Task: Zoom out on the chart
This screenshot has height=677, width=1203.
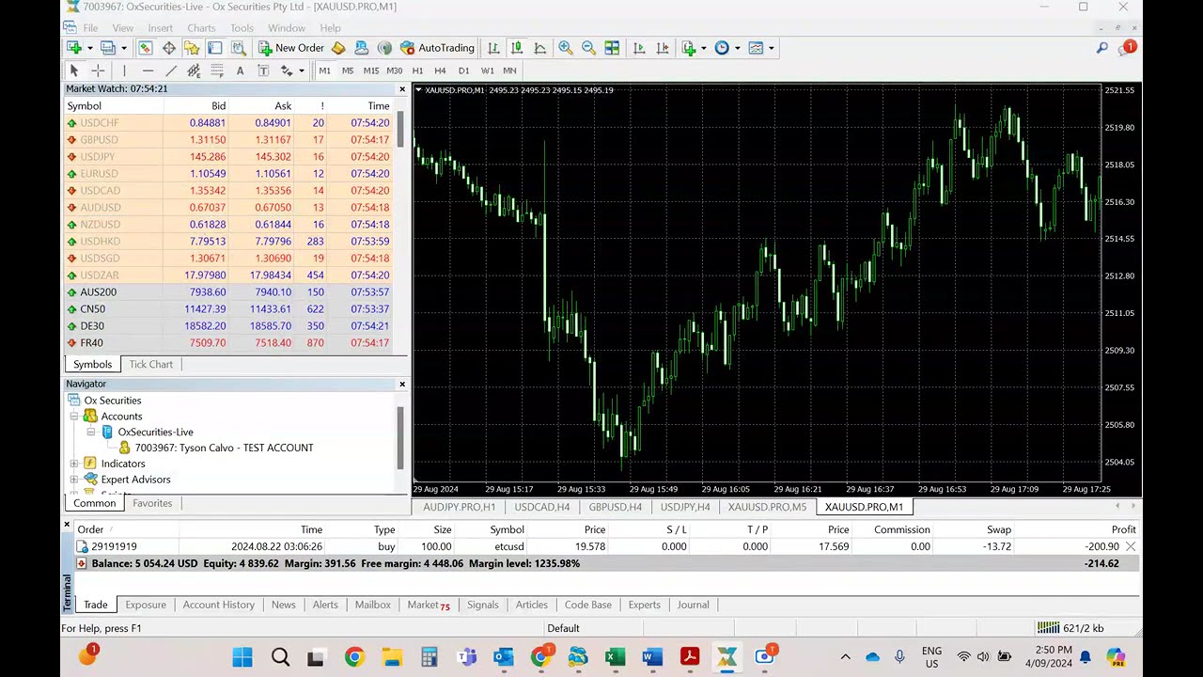Action: pos(588,48)
